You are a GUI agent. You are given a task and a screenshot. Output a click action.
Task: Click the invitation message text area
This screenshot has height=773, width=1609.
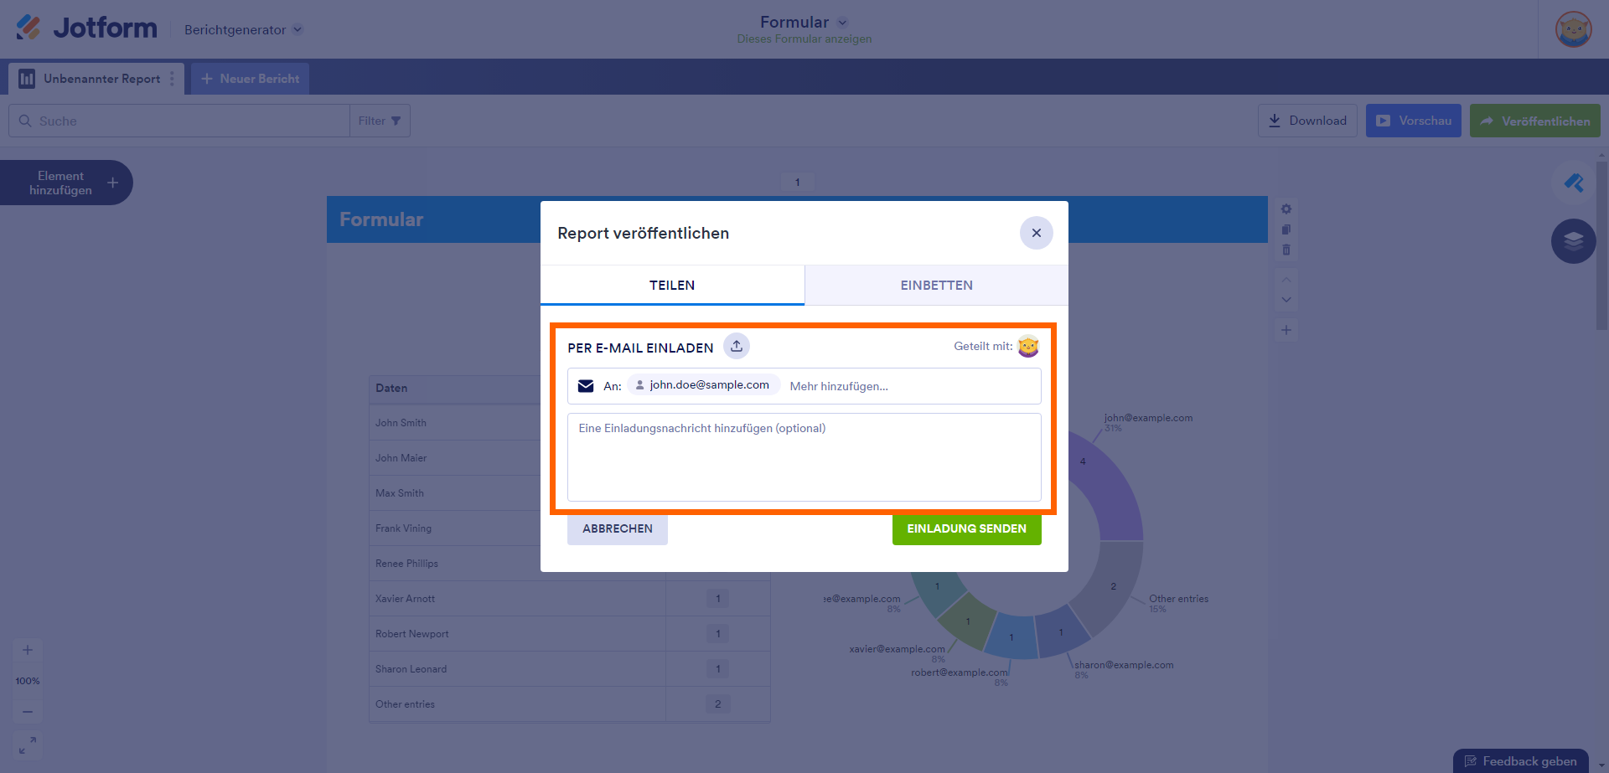[x=804, y=457]
